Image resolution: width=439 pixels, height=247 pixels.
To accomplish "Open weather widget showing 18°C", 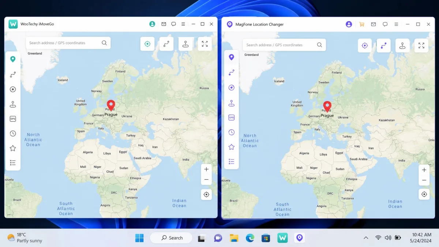I will click(25, 238).
